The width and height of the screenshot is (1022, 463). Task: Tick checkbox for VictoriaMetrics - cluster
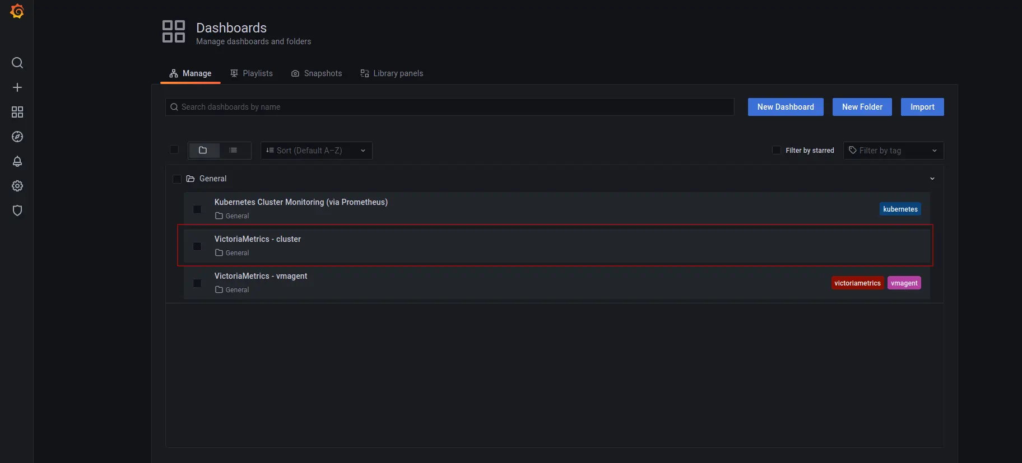pos(197,246)
